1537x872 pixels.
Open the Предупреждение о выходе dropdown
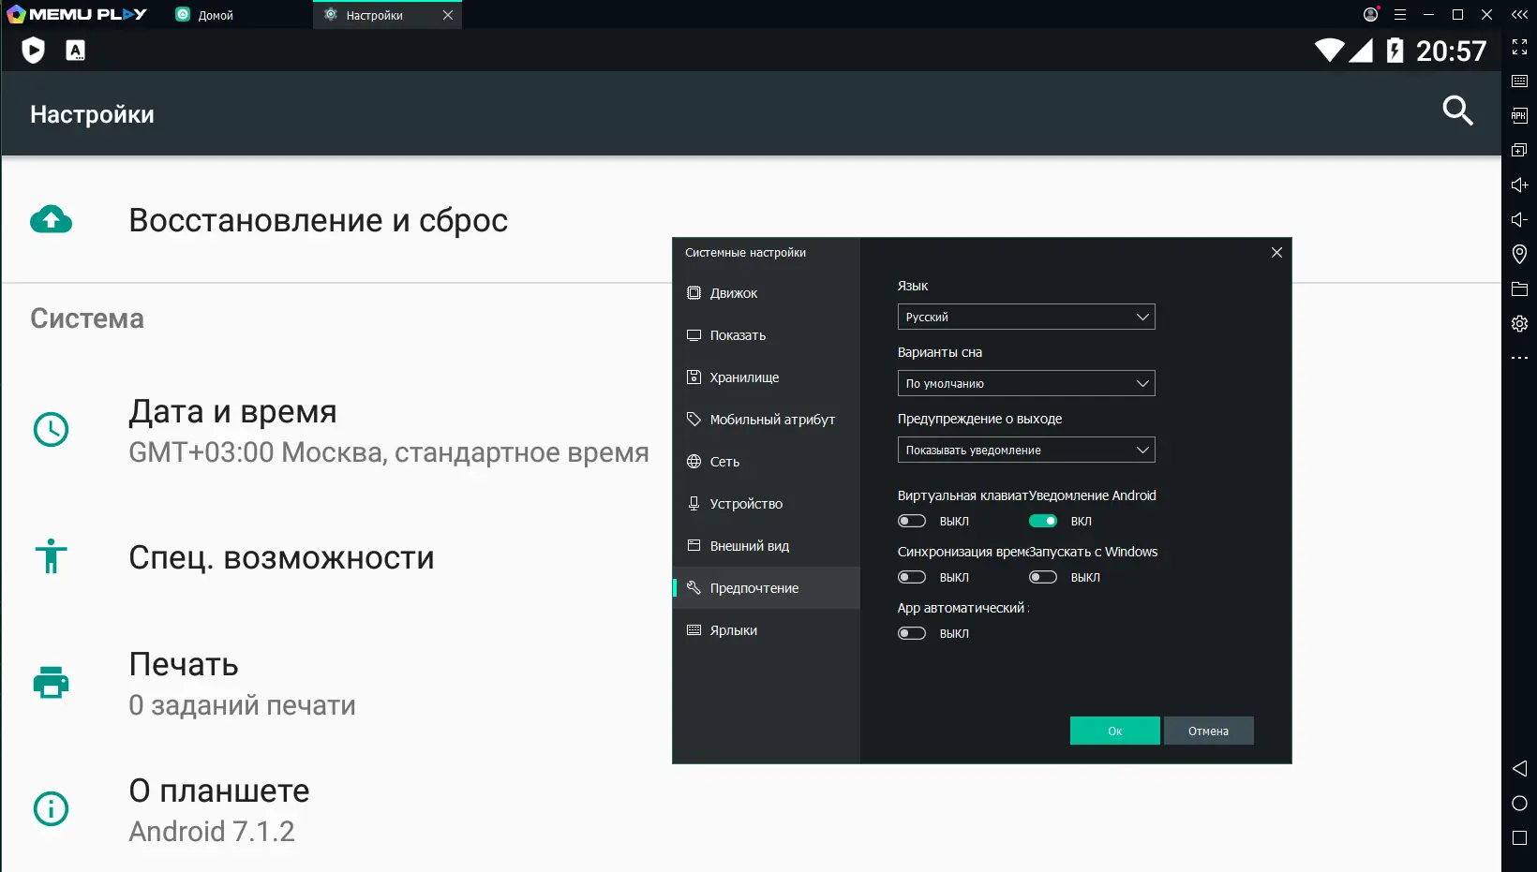click(1026, 450)
